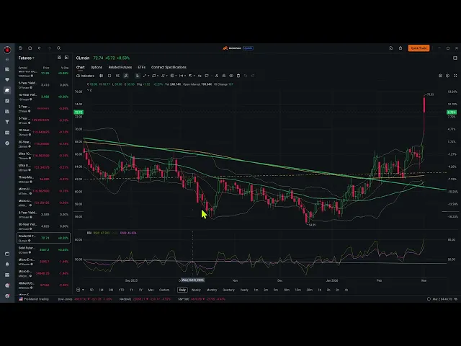The height and width of the screenshot is (346, 461).
Task: Choose the Custom time range
Action: coord(164,290)
